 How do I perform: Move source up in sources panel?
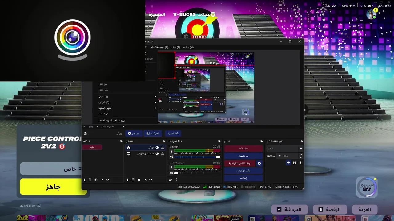pyautogui.click(x=145, y=180)
